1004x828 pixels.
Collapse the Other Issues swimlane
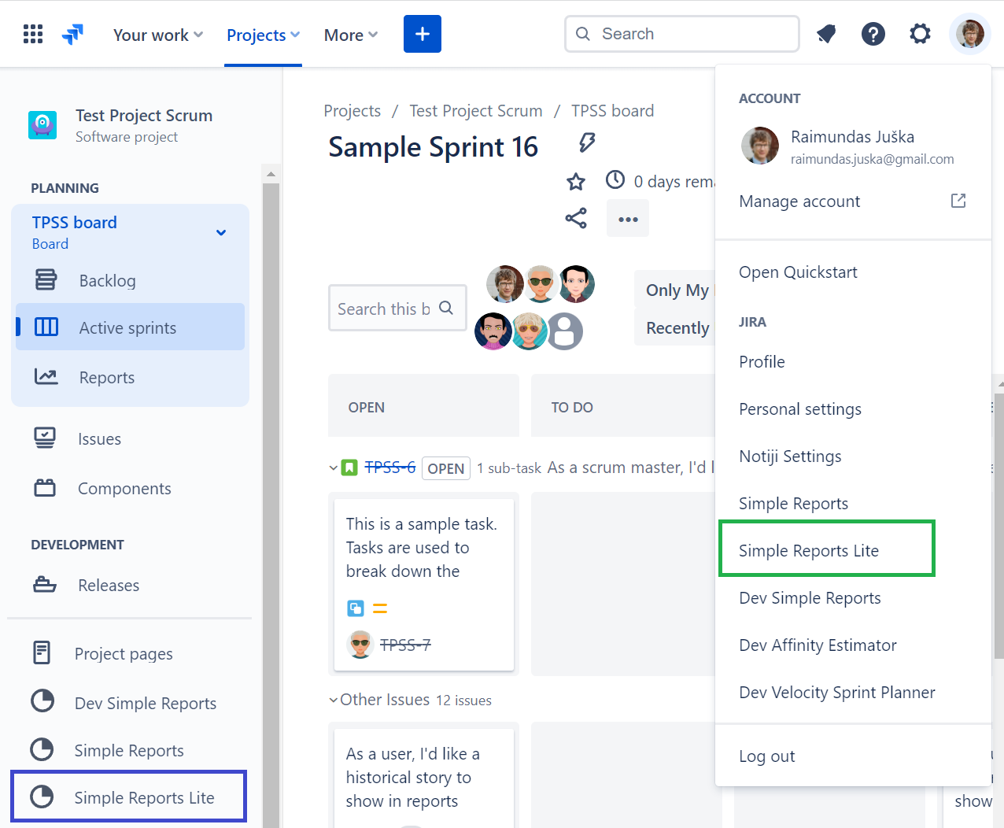pyautogui.click(x=334, y=700)
